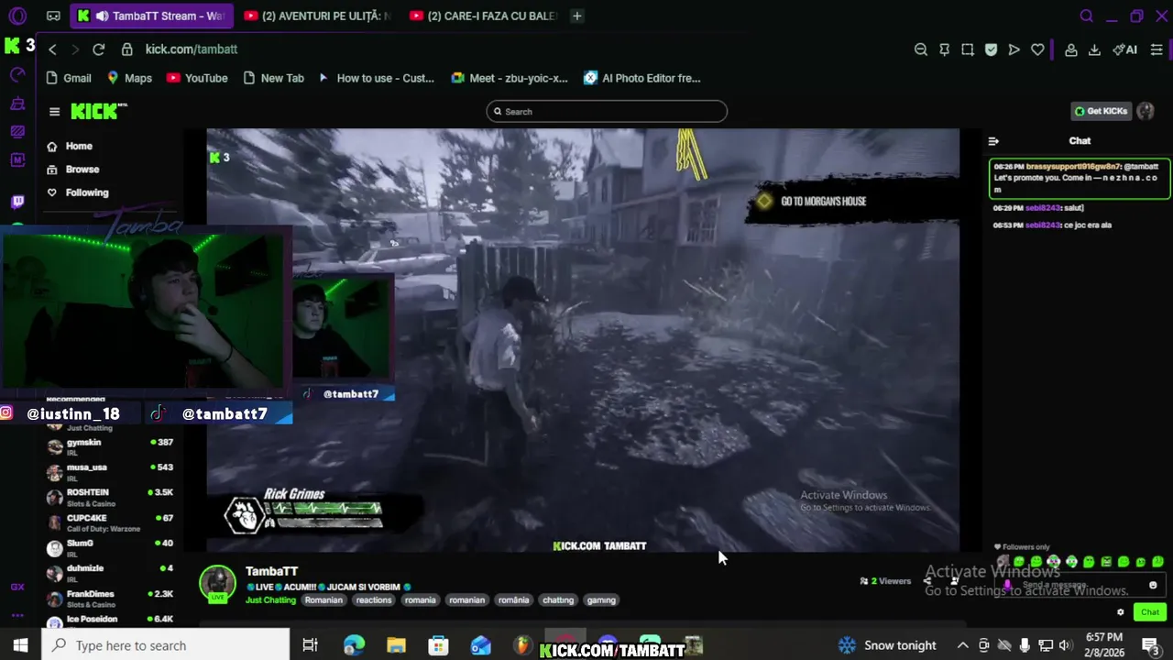Open recommended channel FrankDimes
Viewport: 1173px width, 660px height.
pos(110,598)
